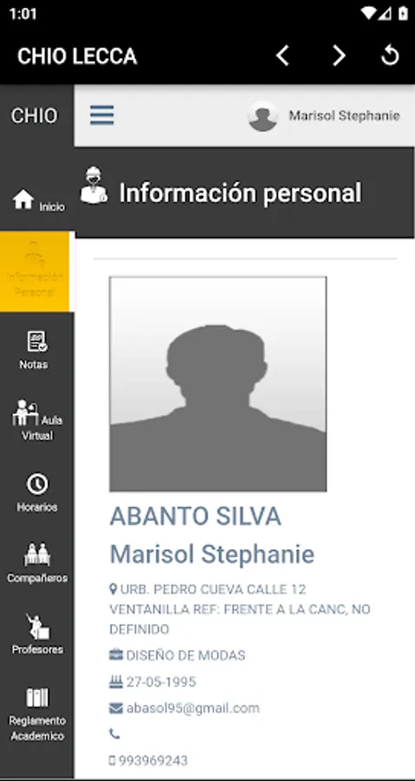Click the Información personal header icon

(x=94, y=185)
